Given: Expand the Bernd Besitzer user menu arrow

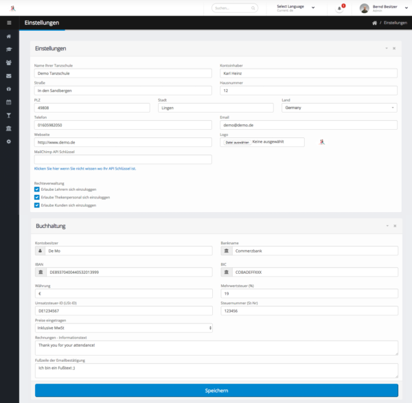Looking at the screenshot, I should (407, 8).
